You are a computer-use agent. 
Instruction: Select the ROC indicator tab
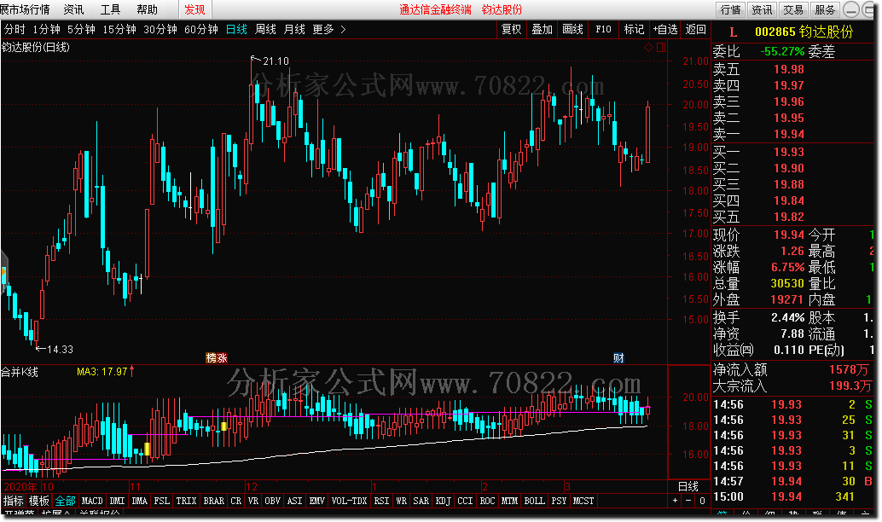point(488,501)
